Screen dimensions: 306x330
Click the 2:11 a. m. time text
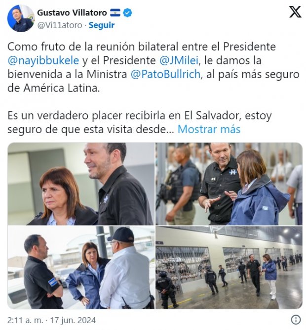point(25,320)
